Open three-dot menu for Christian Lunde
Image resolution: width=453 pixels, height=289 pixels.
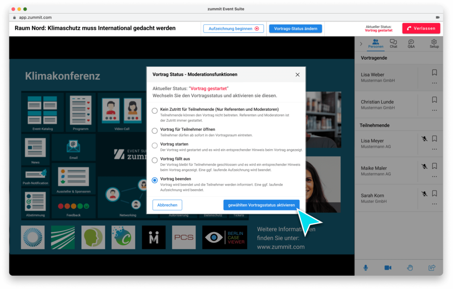click(434, 110)
